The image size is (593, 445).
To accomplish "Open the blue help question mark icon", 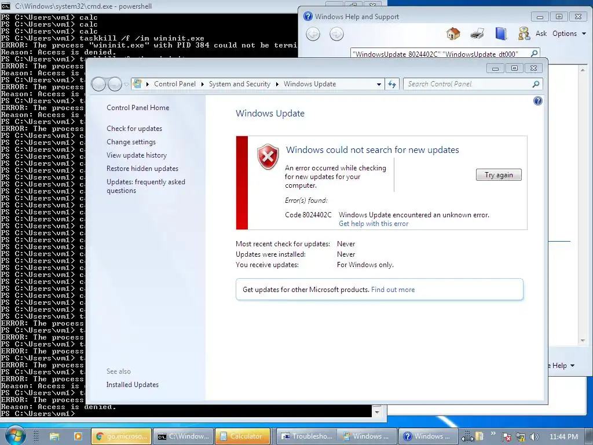I will point(537,101).
